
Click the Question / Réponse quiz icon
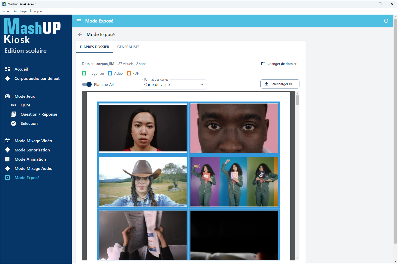14,114
